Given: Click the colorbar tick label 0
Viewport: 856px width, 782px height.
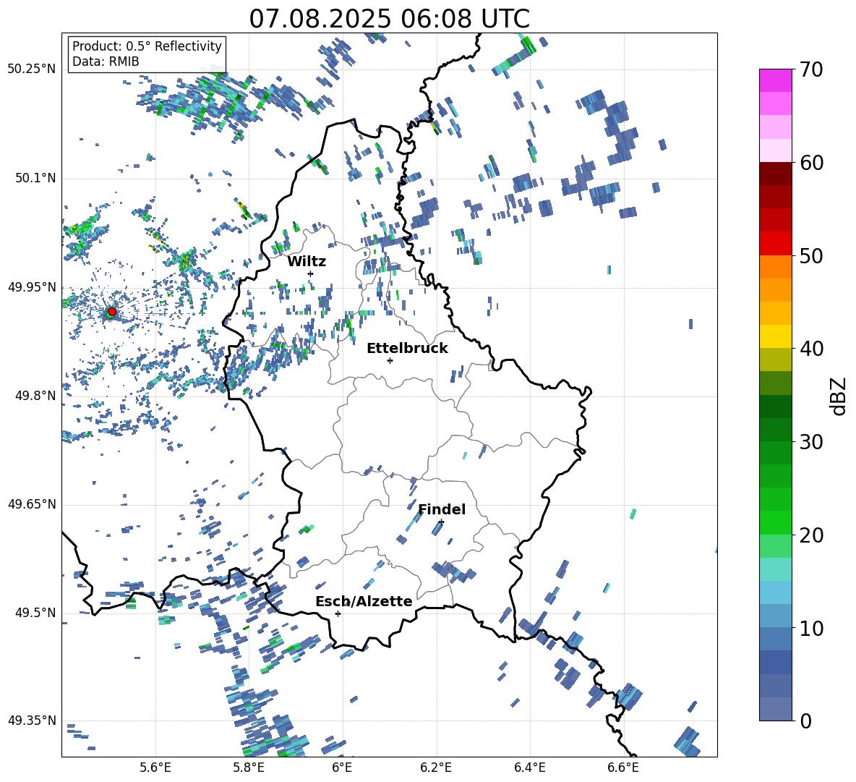Looking at the screenshot, I should pyautogui.click(x=805, y=721).
